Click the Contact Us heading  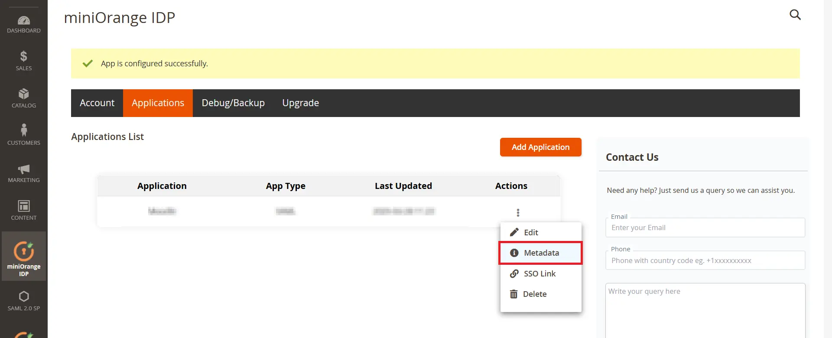[632, 157]
